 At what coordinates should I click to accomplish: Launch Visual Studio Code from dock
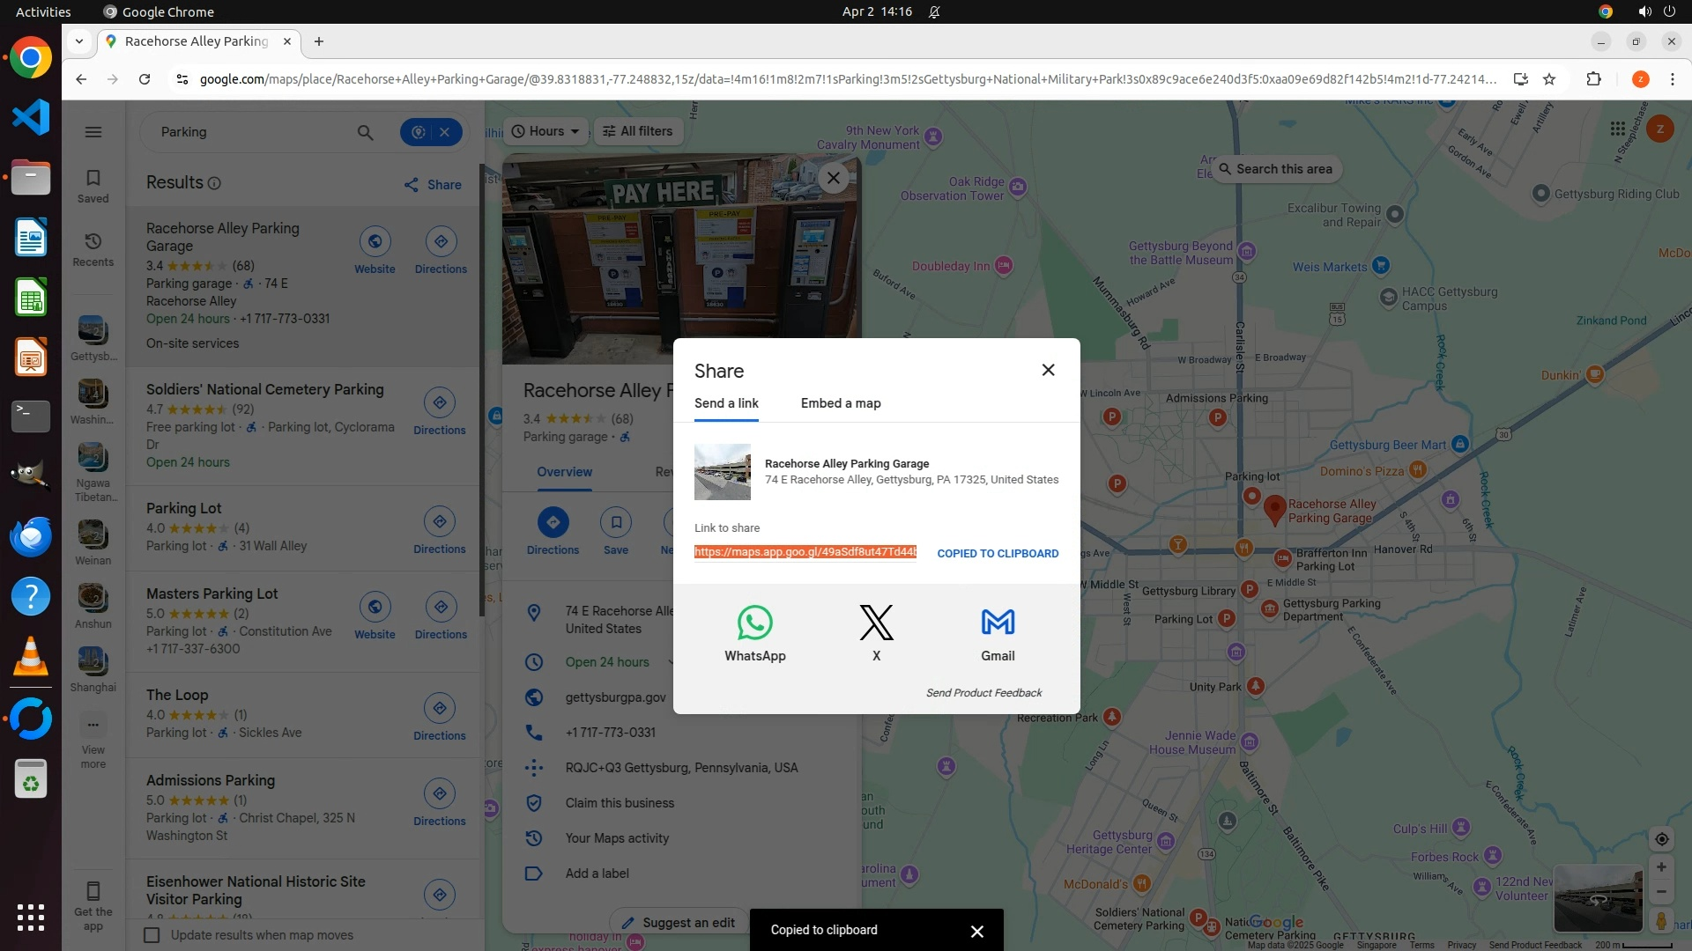(31, 117)
